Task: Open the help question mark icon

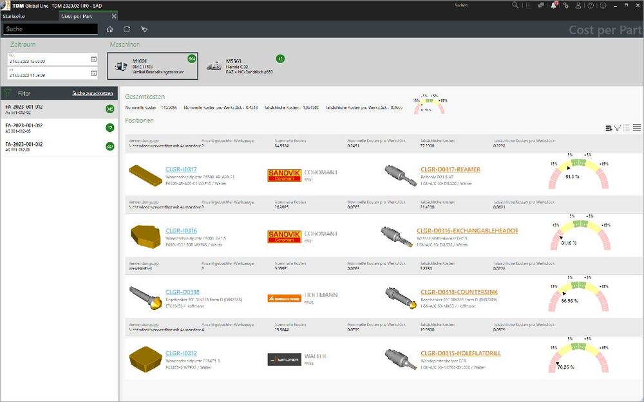Action: pos(591,5)
